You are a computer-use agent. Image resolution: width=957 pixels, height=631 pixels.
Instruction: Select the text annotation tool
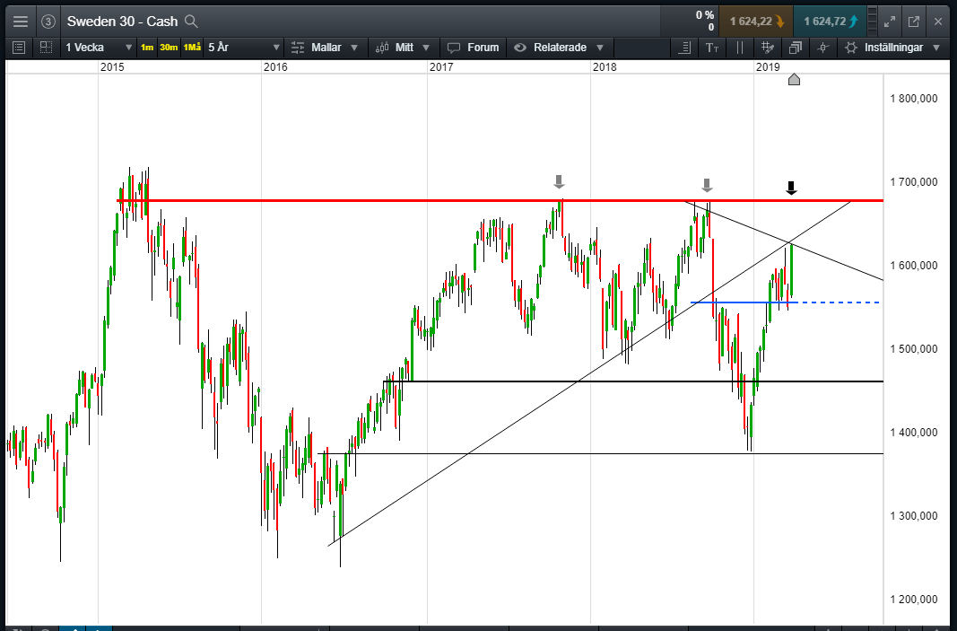pyautogui.click(x=712, y=47)
